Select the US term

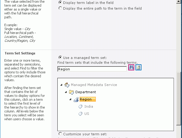[87, 114]
